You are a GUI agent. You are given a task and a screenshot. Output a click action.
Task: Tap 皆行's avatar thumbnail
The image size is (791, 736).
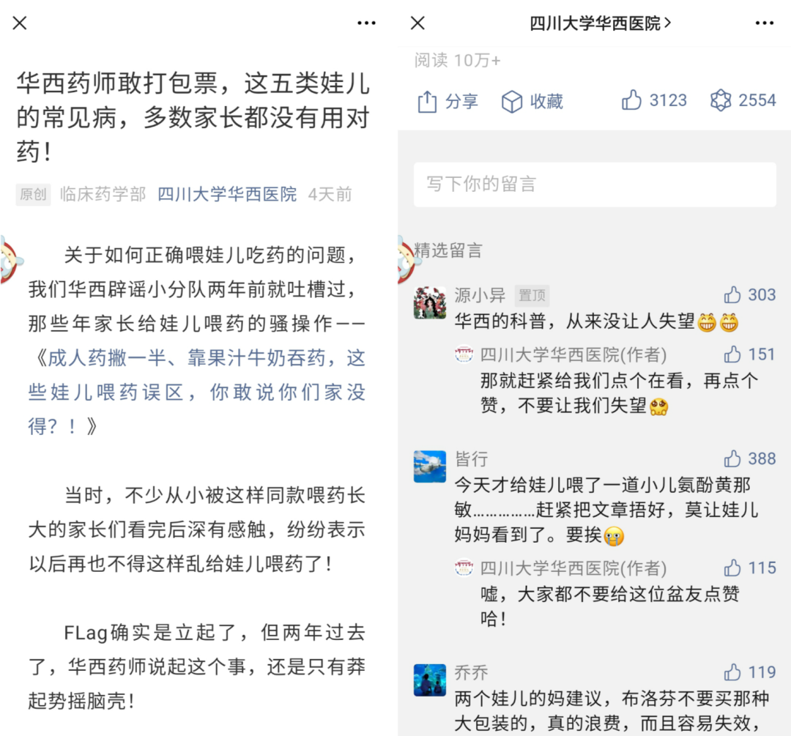(x=430, y=466)
